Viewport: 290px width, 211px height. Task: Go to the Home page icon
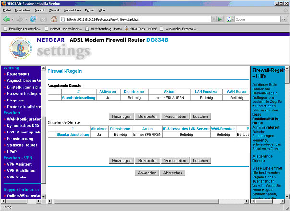[54, 19]
